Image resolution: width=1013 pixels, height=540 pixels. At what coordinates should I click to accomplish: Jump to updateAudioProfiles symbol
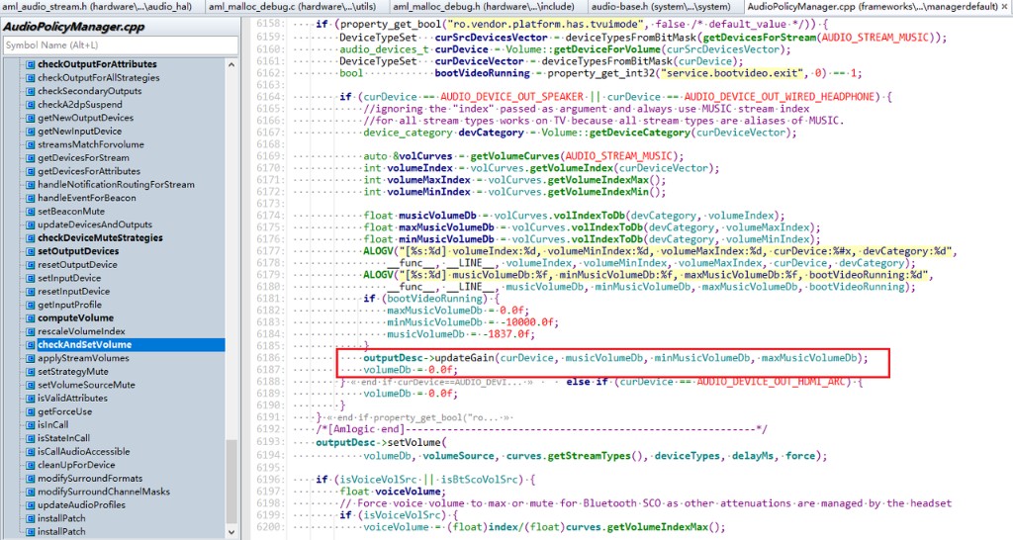coord(81,504)
